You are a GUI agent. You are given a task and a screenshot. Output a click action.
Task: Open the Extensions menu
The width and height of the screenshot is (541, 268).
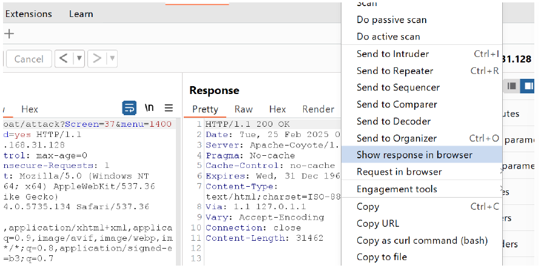click(x=29, y=14)
